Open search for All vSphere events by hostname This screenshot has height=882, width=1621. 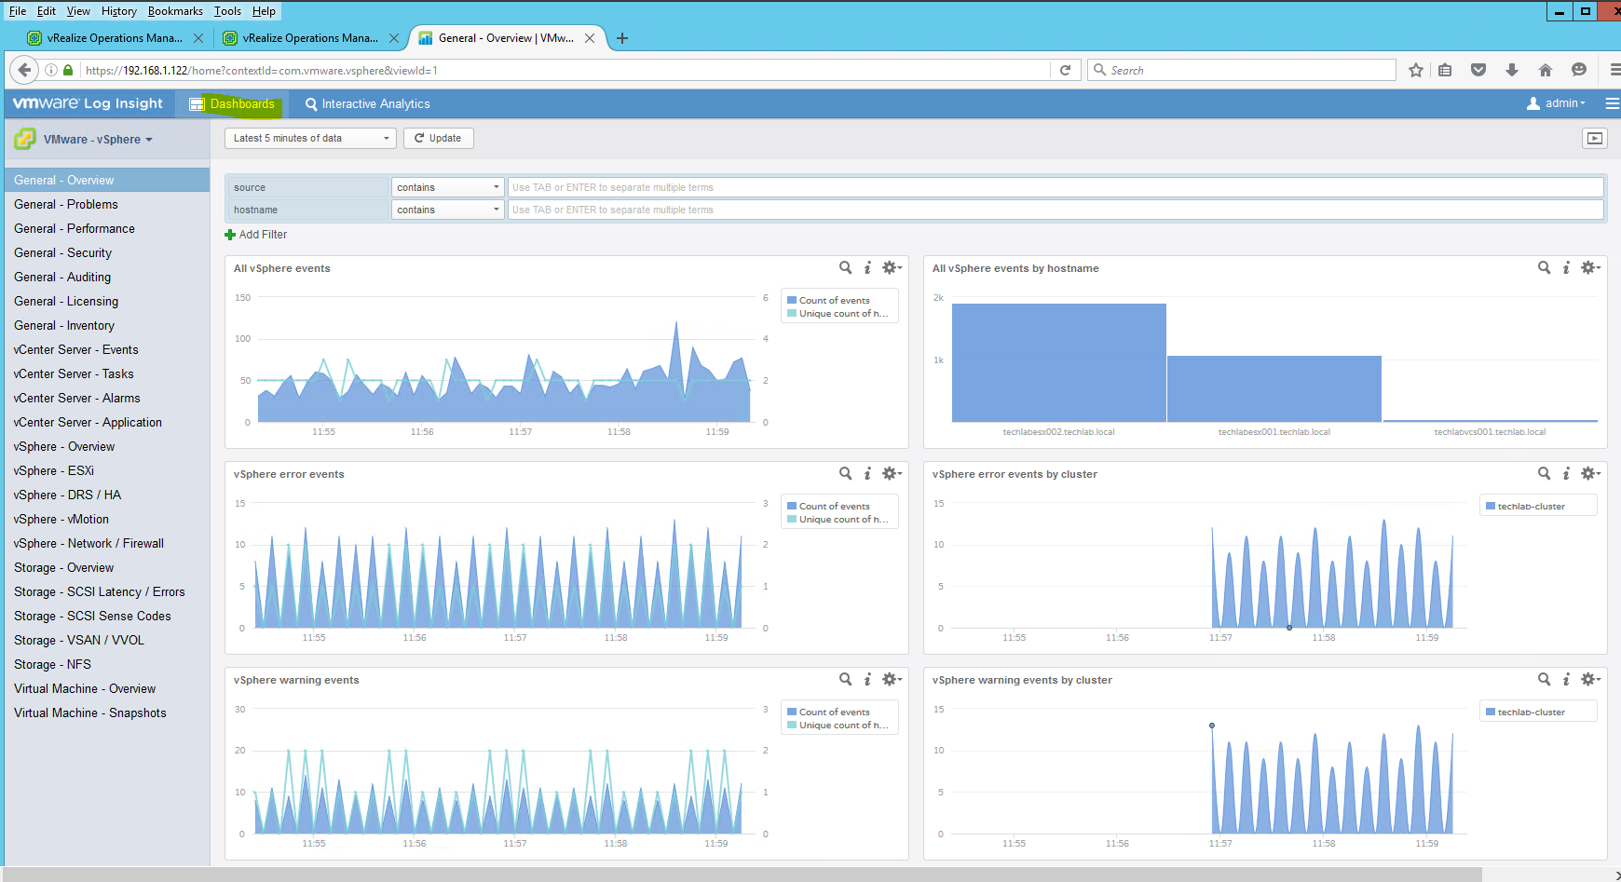coord(1544,267)
